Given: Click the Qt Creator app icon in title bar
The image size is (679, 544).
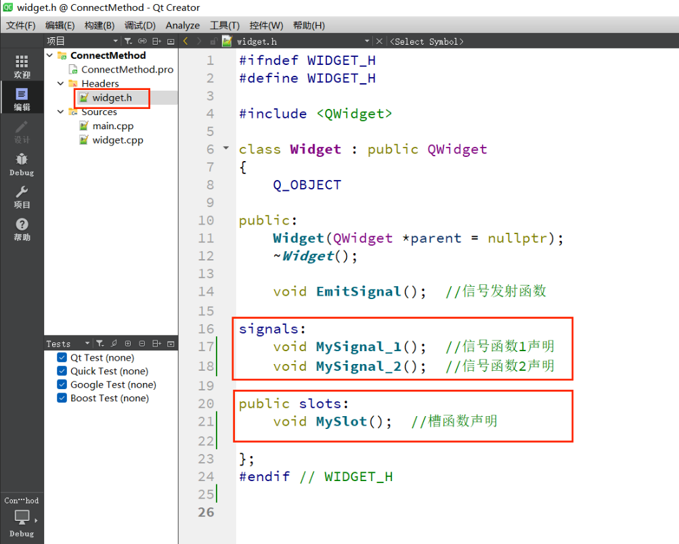Looking at the screenshot, I should point(8,7).
